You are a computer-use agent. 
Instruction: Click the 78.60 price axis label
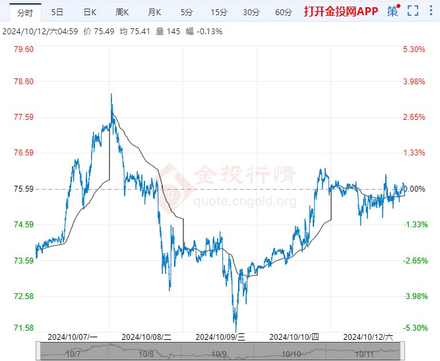[x=24, y=82]
